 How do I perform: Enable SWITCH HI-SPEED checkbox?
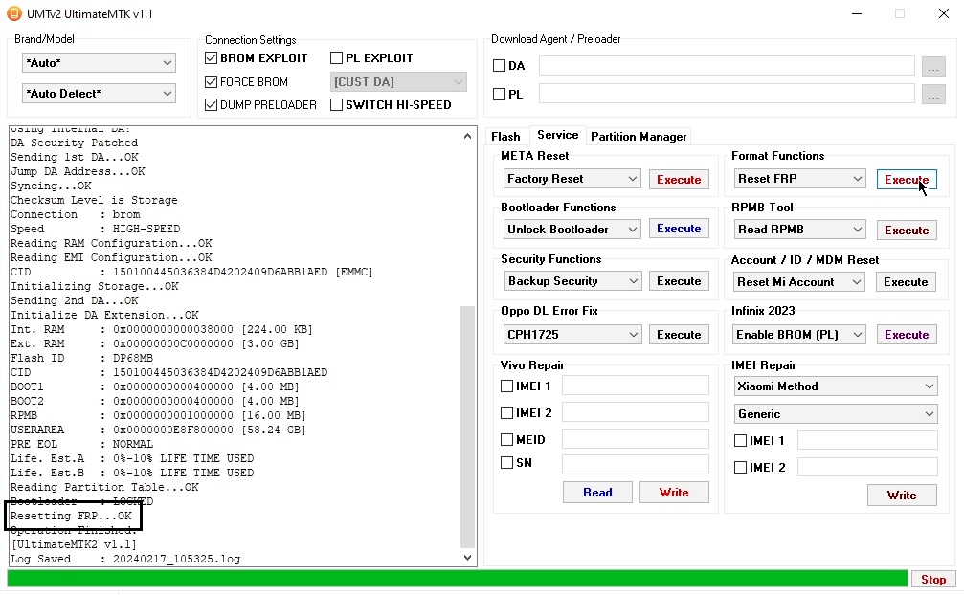tap(336, 105)
